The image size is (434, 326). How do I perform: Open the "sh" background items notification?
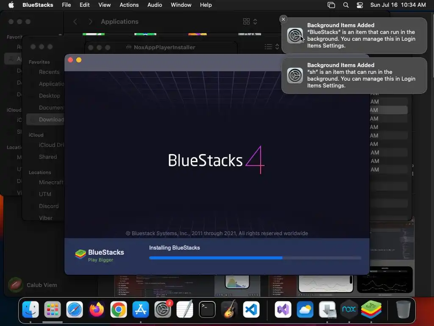click(x=354, y=76)
